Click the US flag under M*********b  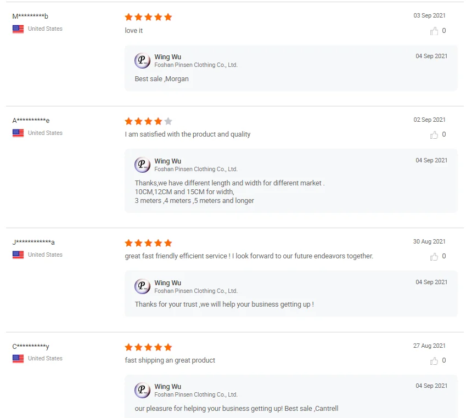pos(18,29)
